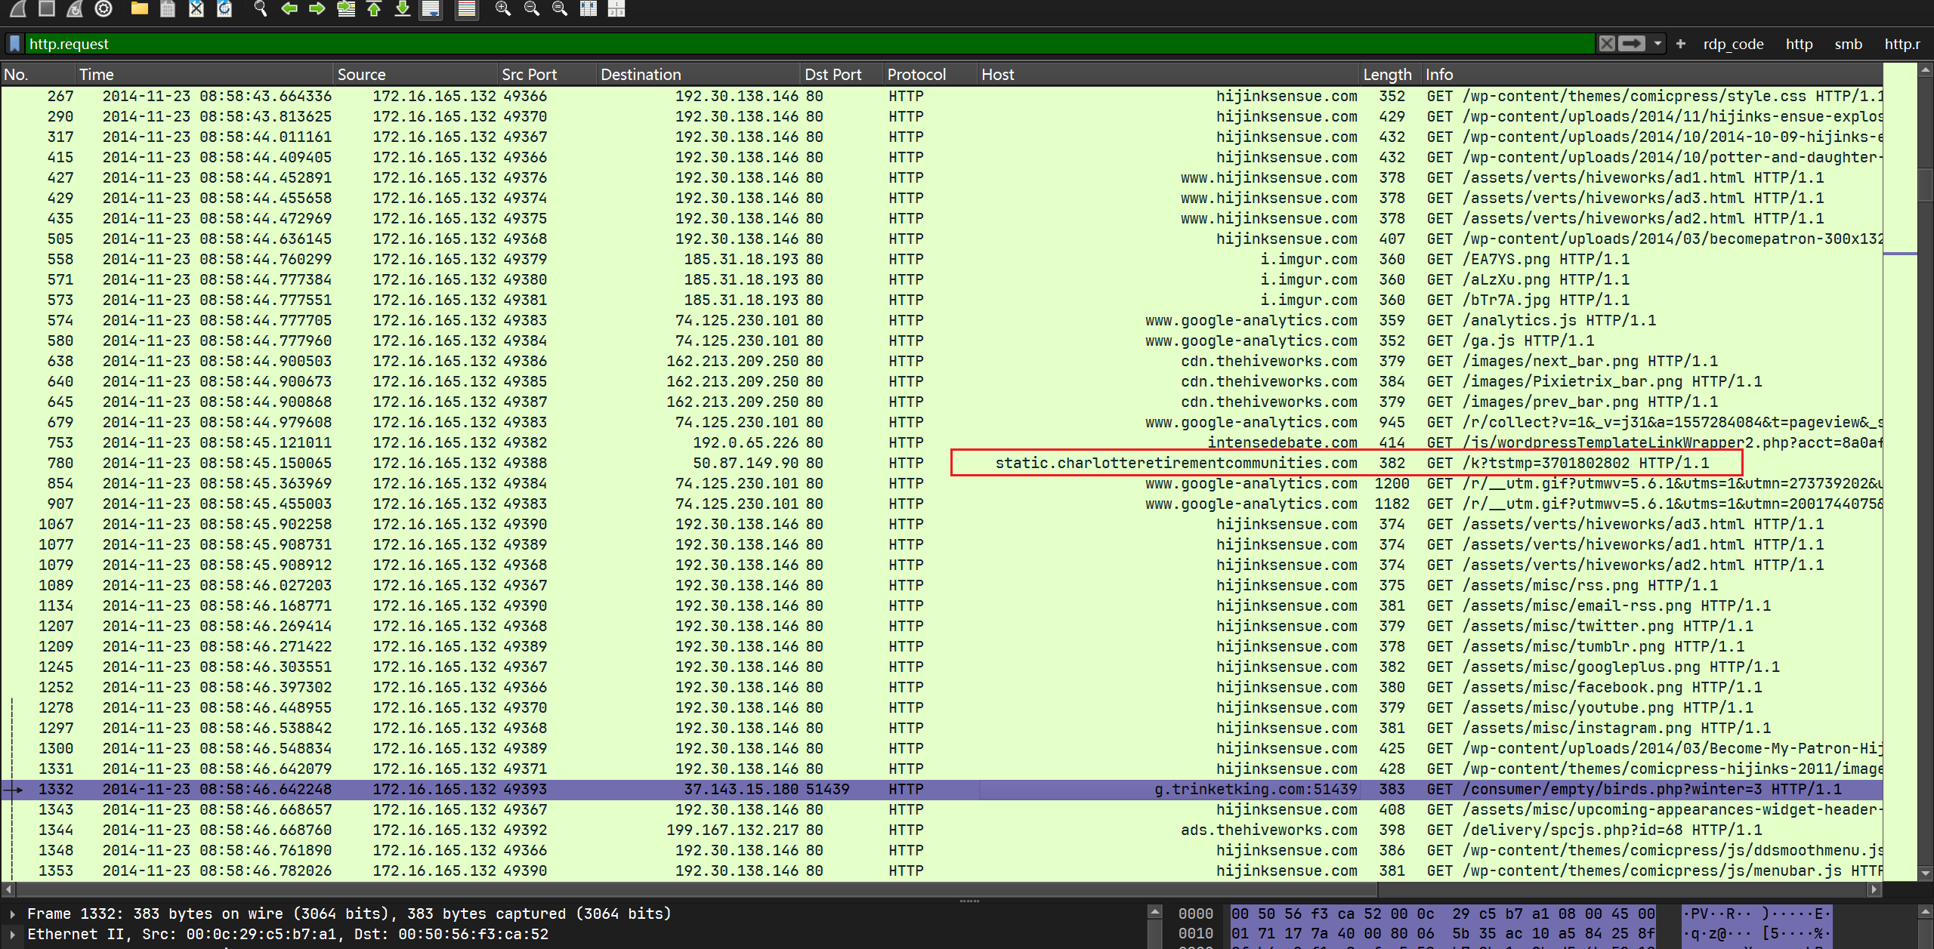Restart the current capture
This screenshot has width=1934, height=949.
75,8
